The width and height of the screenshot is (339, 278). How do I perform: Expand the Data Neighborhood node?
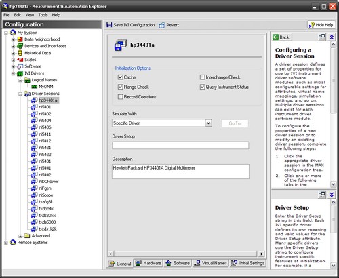tap(13, 40)
